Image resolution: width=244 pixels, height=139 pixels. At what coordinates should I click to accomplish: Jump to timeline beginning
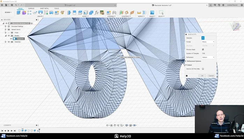2,131
